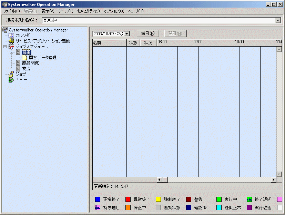Screen dimensions: 285x215
Task: Select the キュー tree label
Action: (21, 80)
